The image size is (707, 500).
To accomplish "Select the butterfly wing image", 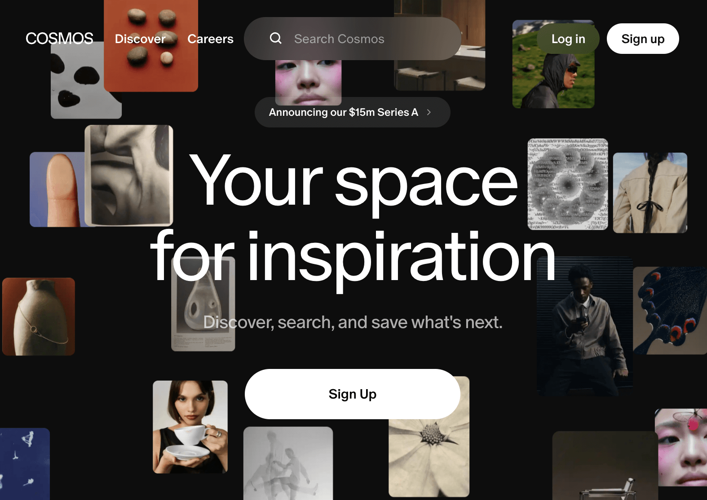I will click(670, 311).
